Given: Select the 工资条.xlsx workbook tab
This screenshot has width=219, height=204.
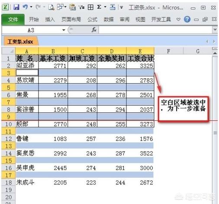Looking at the screenshot, I should [20, 42].
